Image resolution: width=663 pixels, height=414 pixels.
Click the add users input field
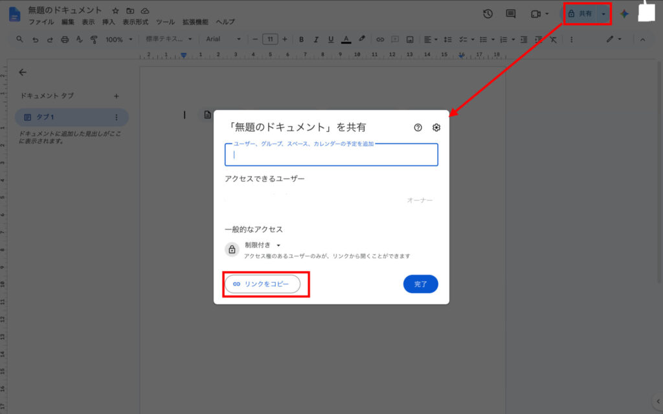[x=331, y=155]
